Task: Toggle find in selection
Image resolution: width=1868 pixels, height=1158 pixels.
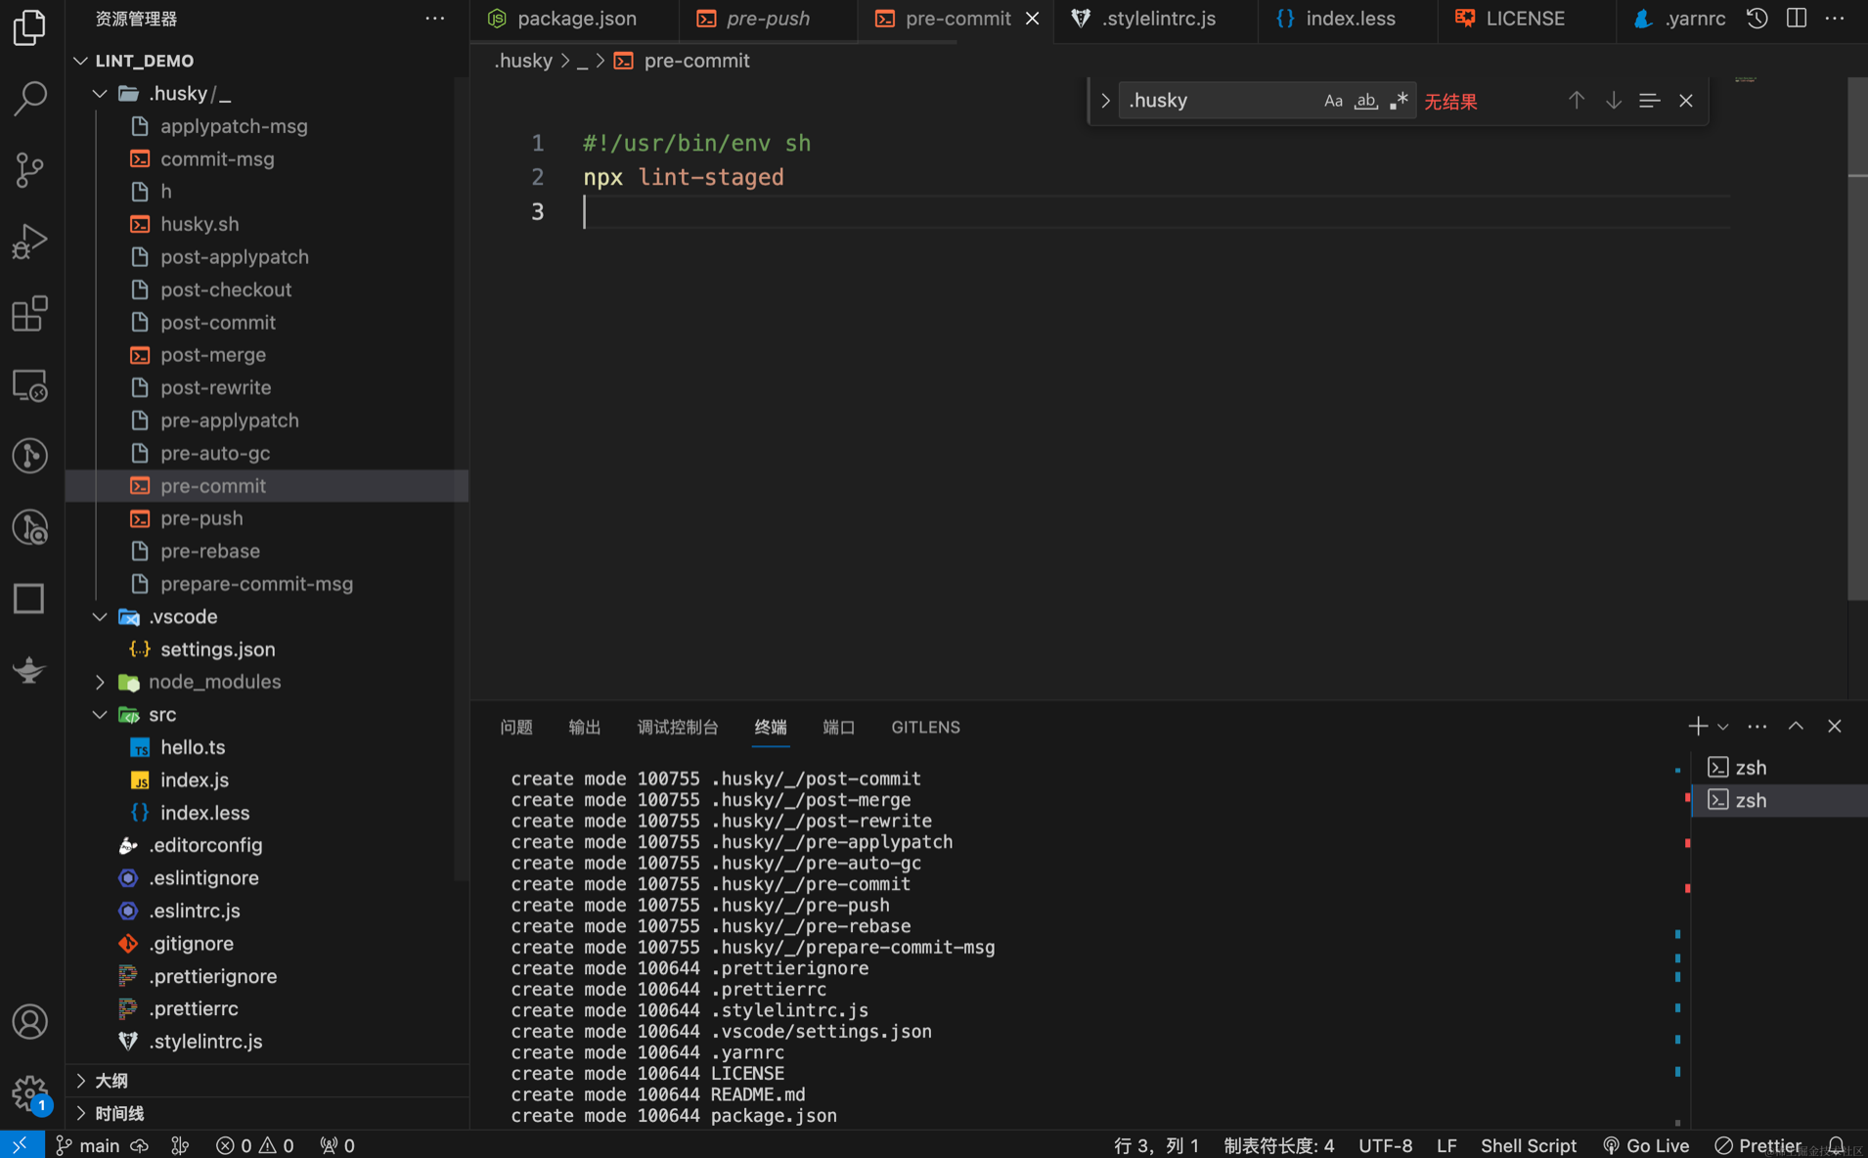Action: tap(1650, 101)
